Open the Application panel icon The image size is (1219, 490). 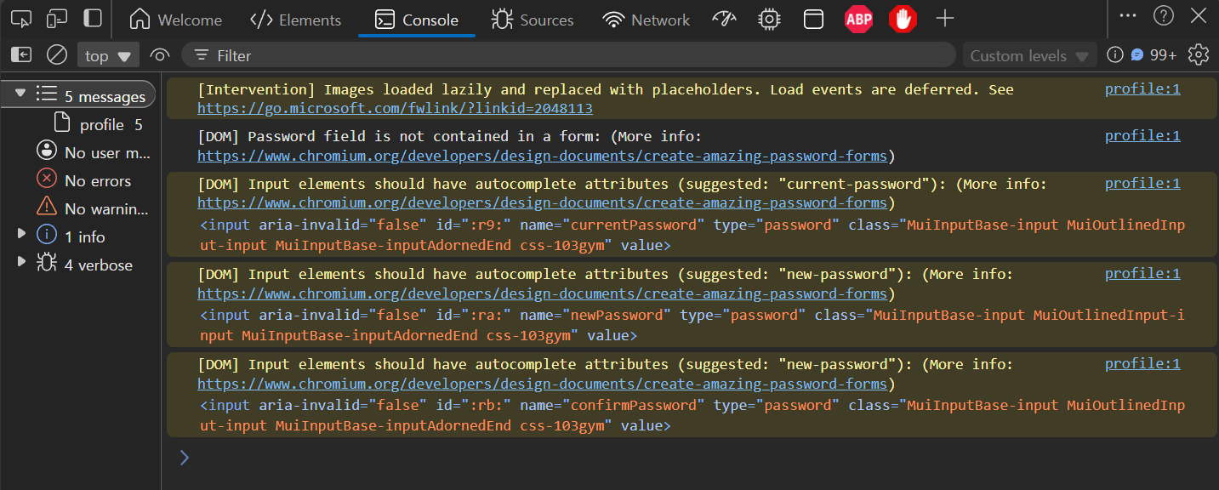pyautogui.click(x=814, y=20)
